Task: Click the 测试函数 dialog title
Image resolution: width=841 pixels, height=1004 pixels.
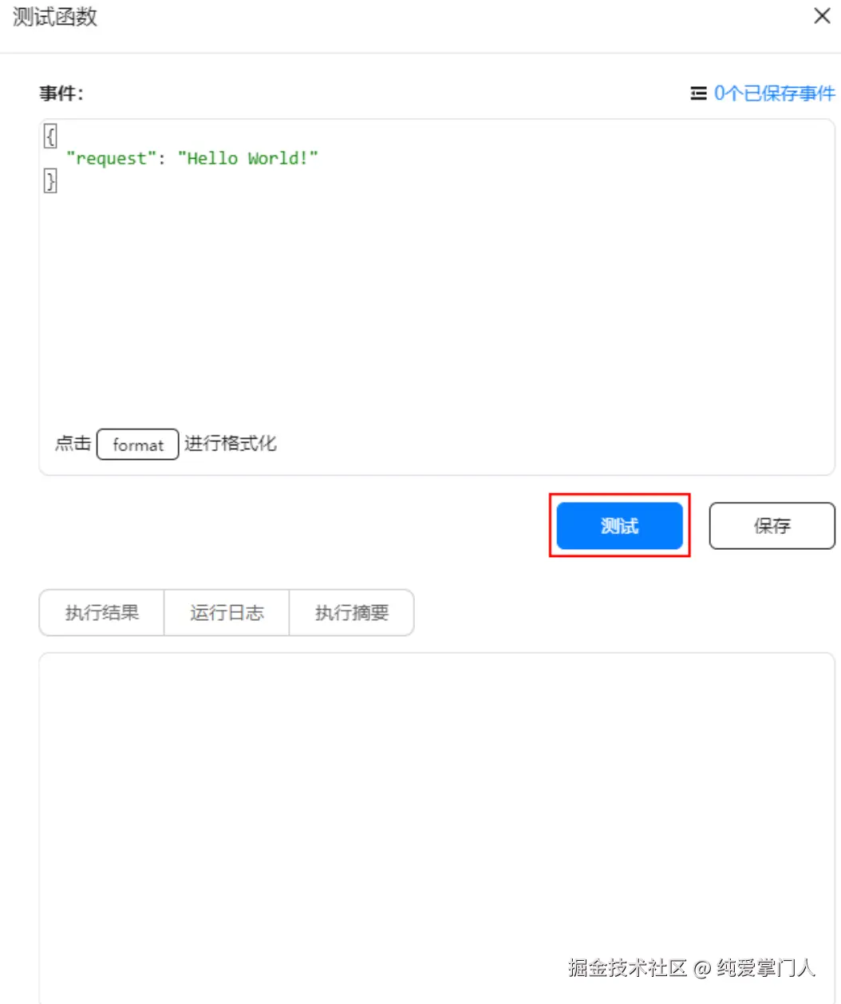Action: (54, 16)
